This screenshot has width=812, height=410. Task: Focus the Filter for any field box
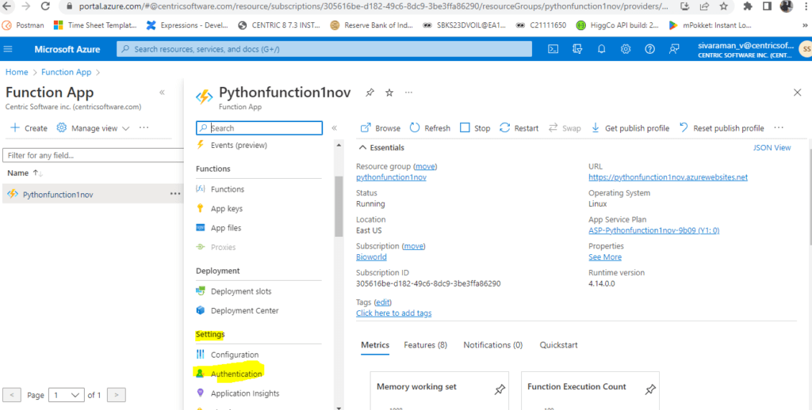[x=94, y=155]
